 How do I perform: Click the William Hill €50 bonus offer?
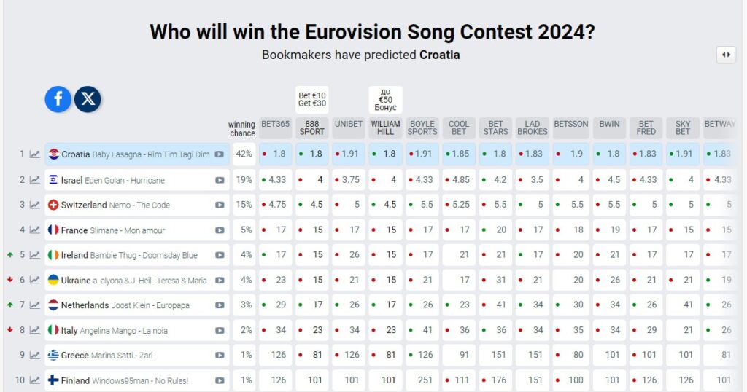[385, 99]
